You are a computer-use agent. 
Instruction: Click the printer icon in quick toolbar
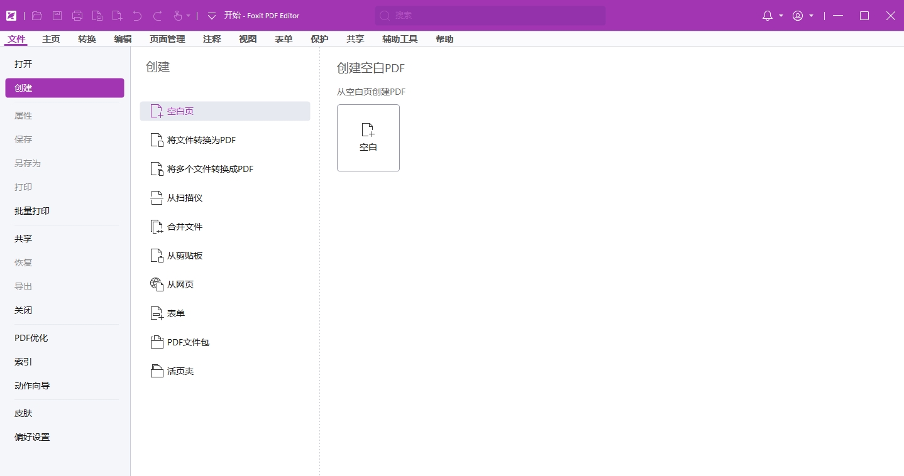(x=77, y=16)
